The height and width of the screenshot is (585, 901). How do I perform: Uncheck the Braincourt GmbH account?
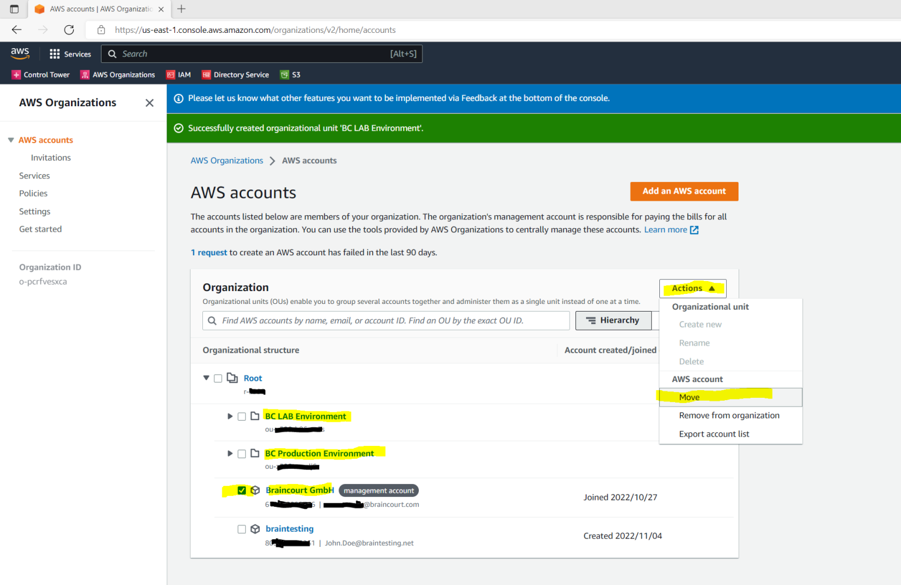click(x=242, y=490)
